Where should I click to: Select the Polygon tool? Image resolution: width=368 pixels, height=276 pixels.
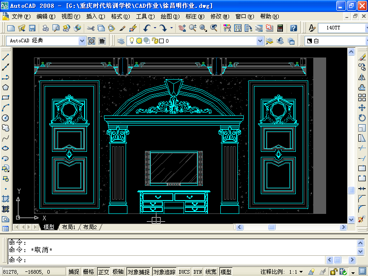[6, 87]
